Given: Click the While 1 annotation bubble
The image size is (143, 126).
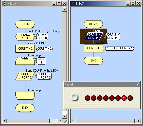Looking at the screenshot, I should pos(41,61).
